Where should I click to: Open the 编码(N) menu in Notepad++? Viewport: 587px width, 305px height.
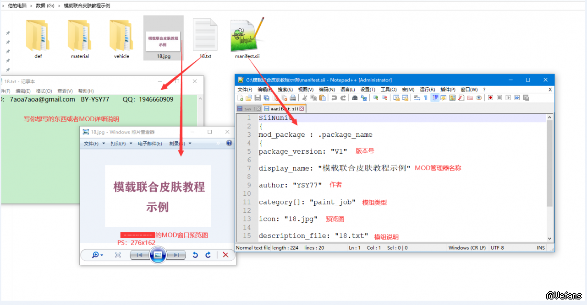(x=327, y=90)
